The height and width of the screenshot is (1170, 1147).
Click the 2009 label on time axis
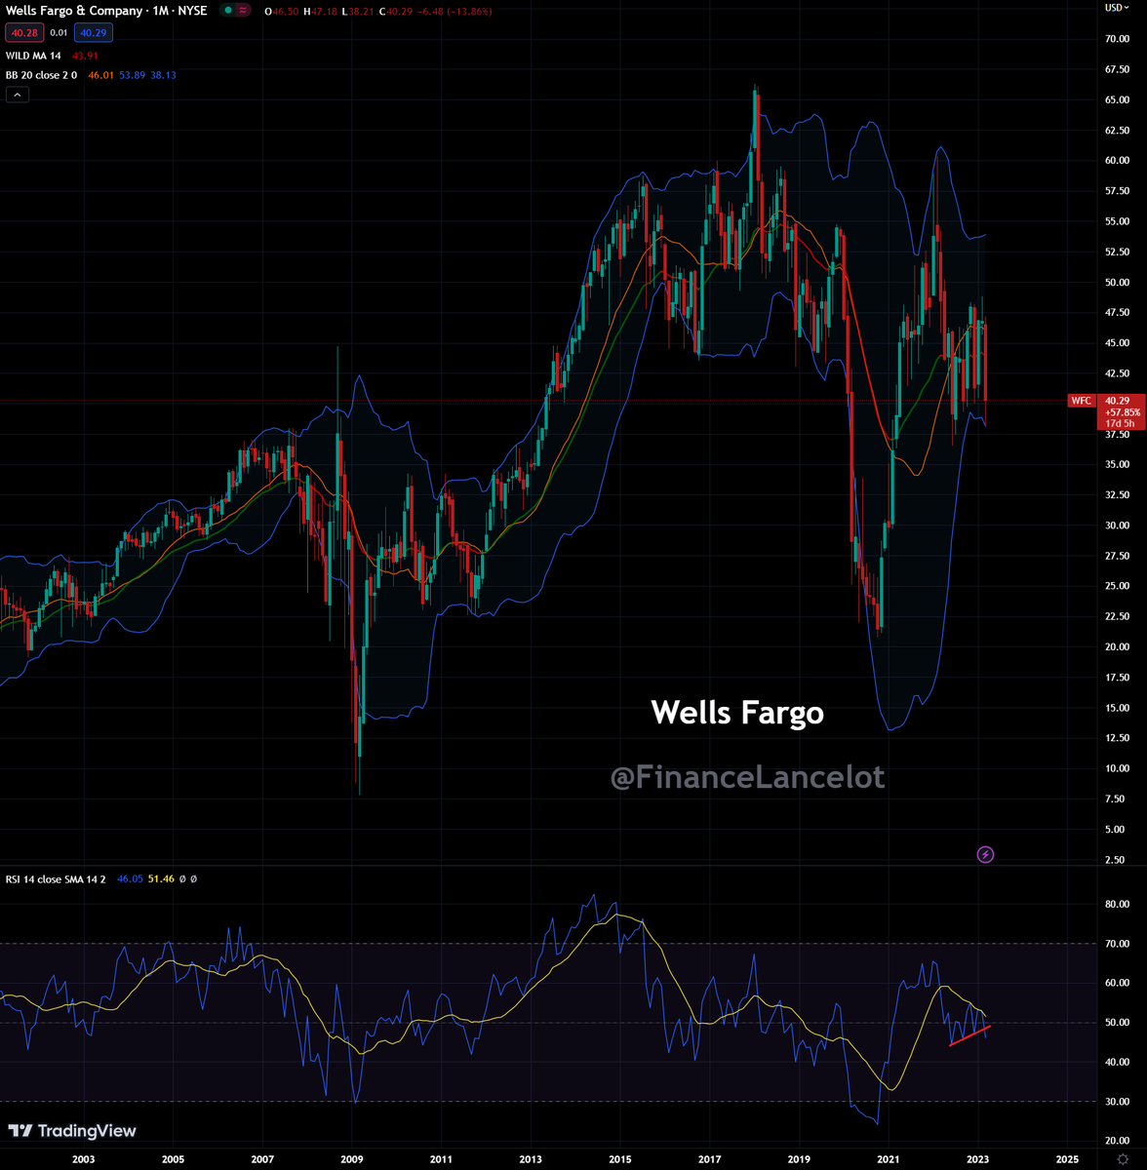tap(352, 1159)
